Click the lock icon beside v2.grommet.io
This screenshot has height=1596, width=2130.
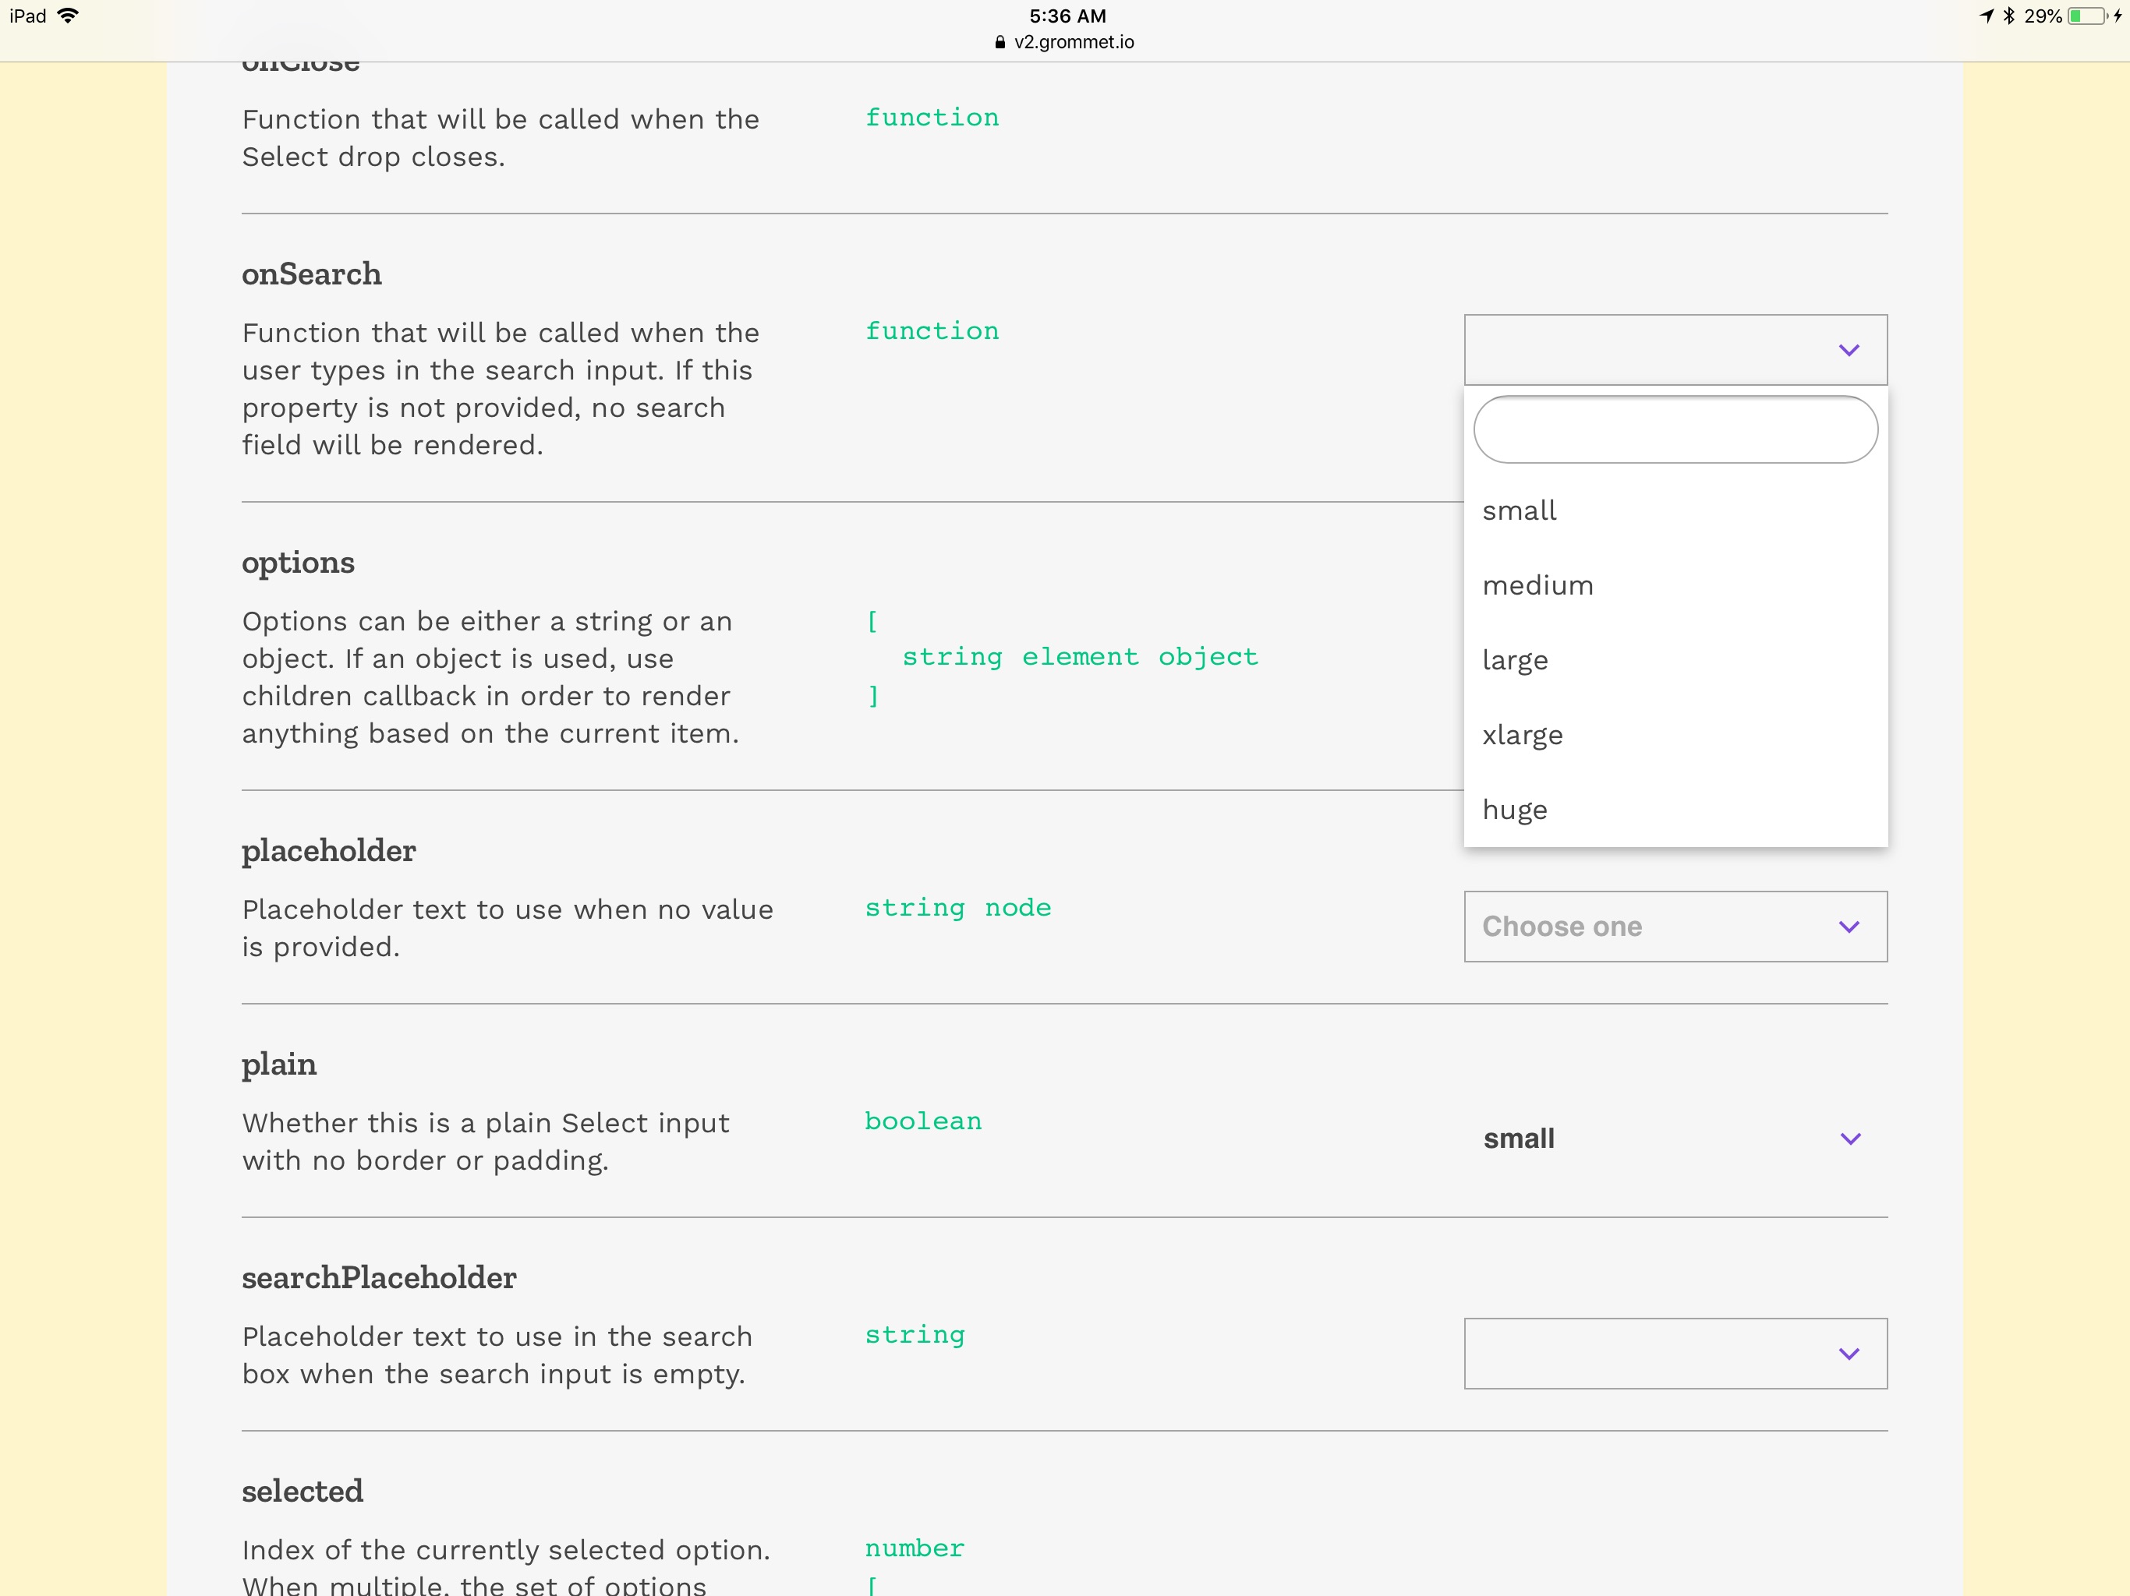[x=999, y=42]
